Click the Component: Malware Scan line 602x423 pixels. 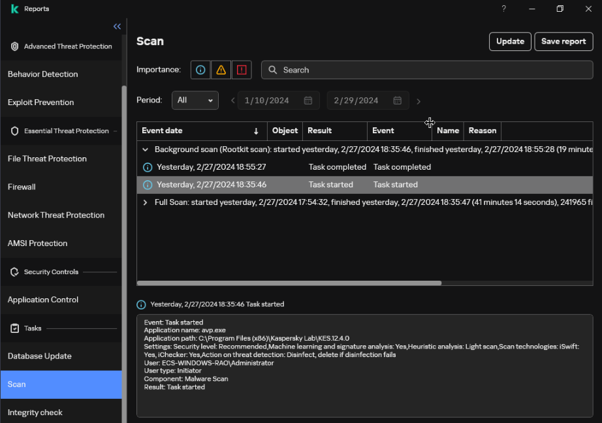[186, 379]
